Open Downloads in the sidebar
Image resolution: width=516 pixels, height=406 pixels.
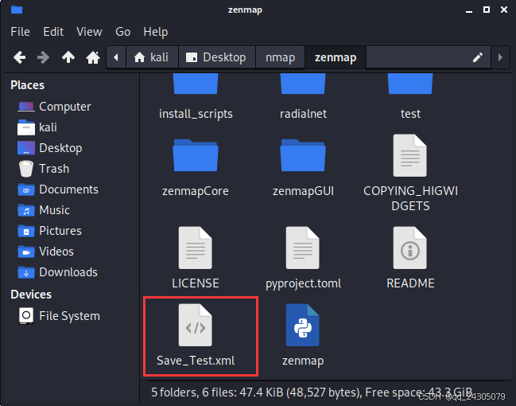point(57,272)
